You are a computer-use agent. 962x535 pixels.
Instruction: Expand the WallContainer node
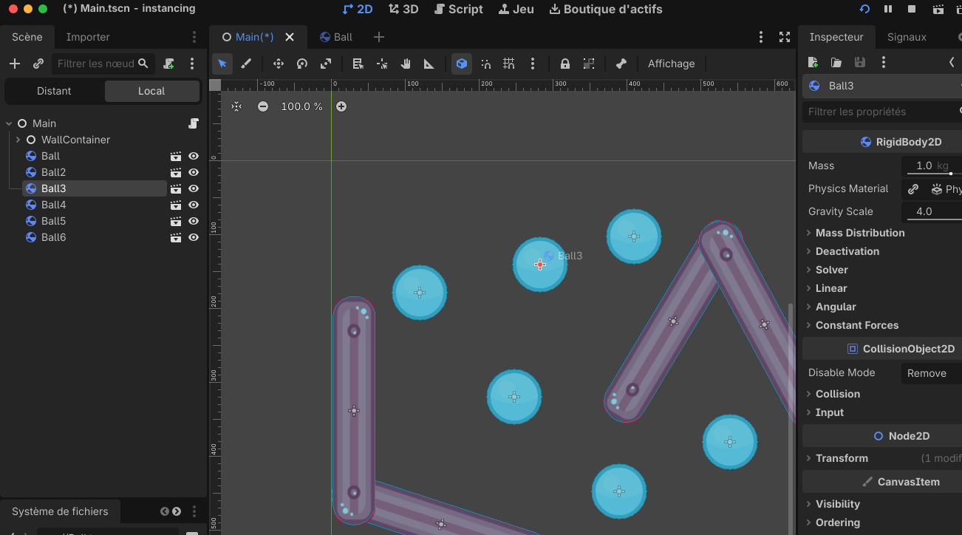[x=18, y=140]
